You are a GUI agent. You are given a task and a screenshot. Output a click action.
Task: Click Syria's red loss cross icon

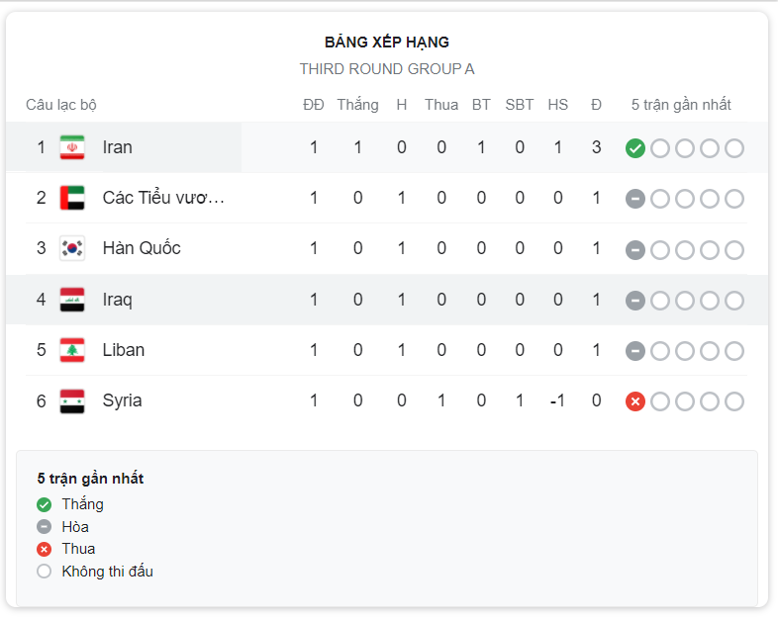pos(635,401)
